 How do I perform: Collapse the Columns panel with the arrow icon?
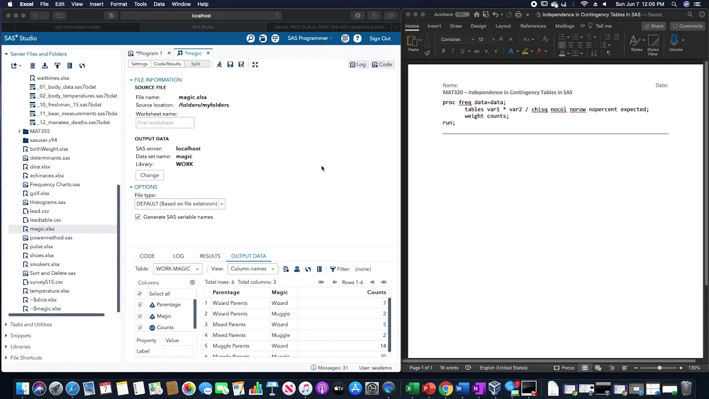pos(192,283)
